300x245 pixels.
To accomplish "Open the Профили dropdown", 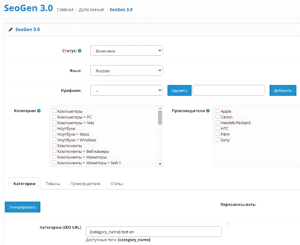I will point(127,90).
